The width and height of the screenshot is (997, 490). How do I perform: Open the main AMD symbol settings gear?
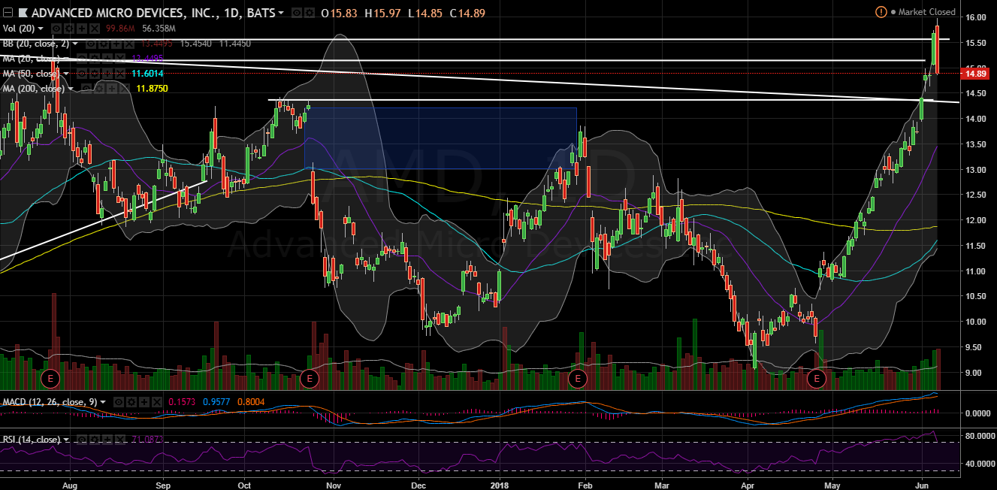click(x=310, y=13)
